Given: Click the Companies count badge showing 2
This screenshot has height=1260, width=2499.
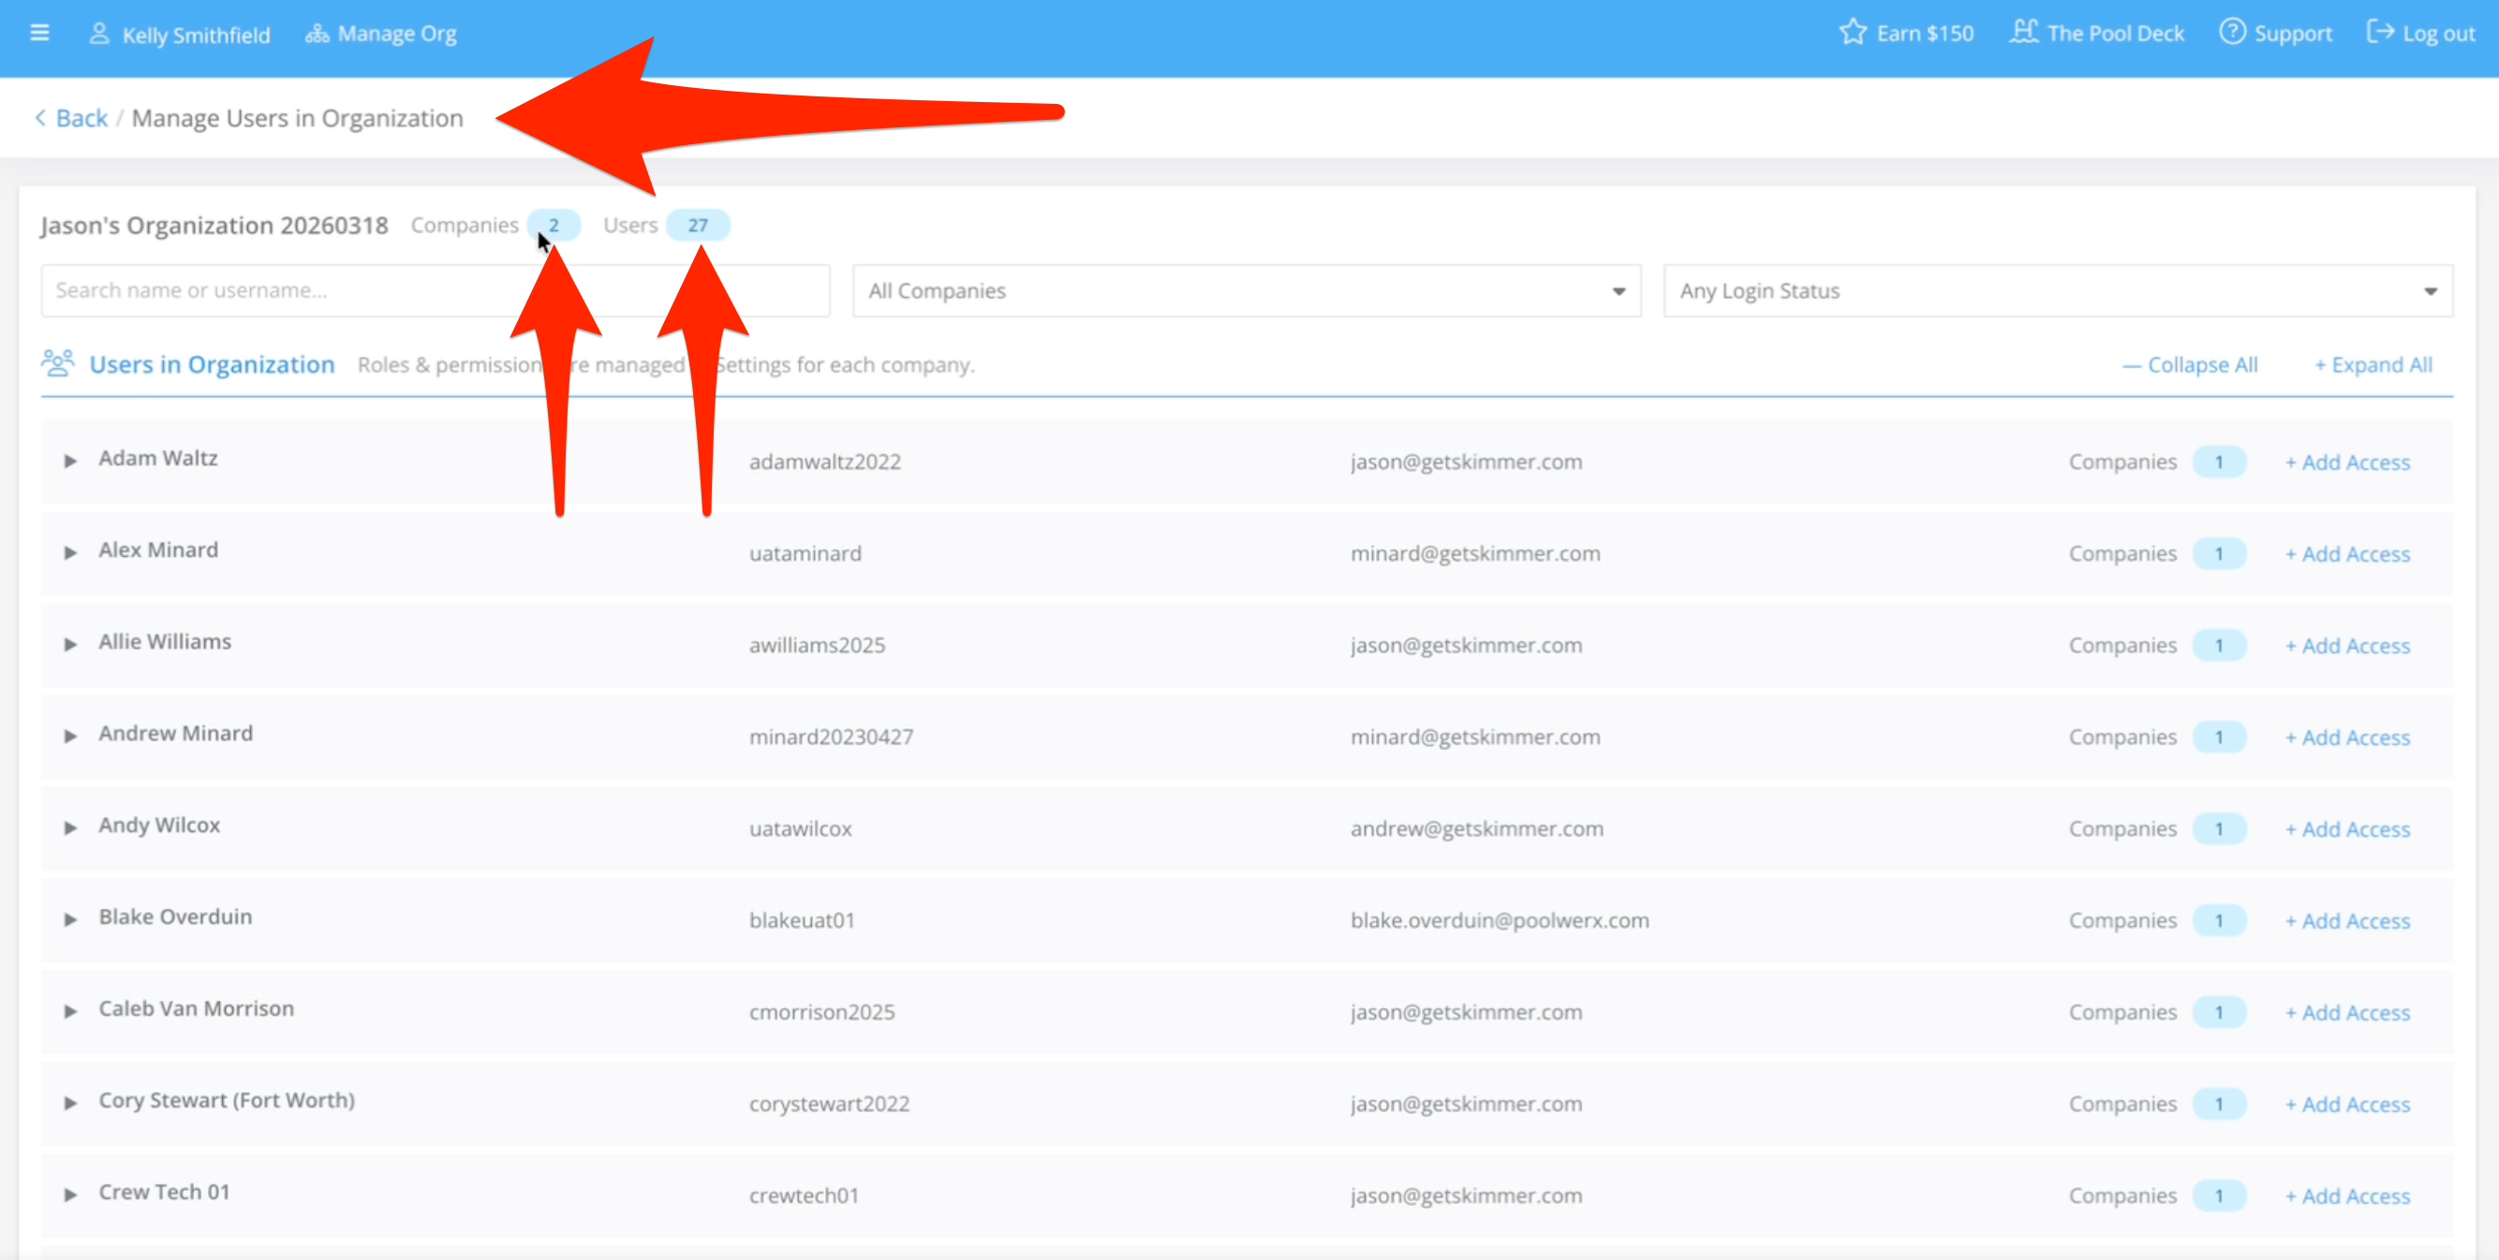Looking at the screenshot, I should click(553, 225).
